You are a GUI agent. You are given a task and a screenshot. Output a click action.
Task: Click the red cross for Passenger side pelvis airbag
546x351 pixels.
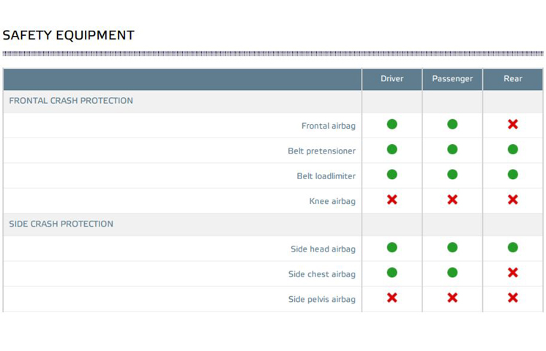452,298
